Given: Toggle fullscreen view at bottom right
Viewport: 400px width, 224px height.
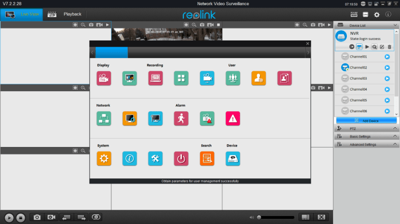Looking at the screenshot, I should pyautogui.click(x=321, y=217).
